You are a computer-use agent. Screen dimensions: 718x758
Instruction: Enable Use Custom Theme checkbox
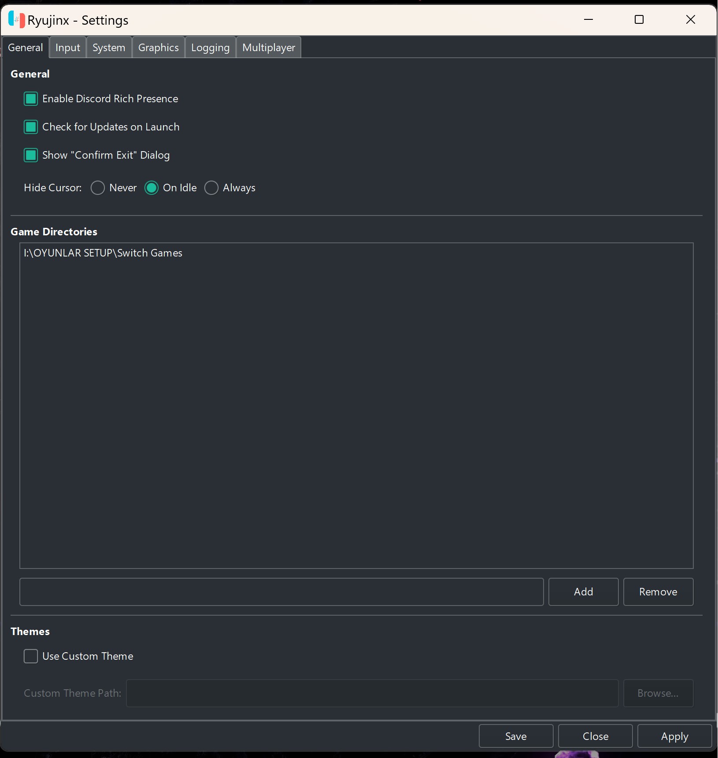[31, 656]
